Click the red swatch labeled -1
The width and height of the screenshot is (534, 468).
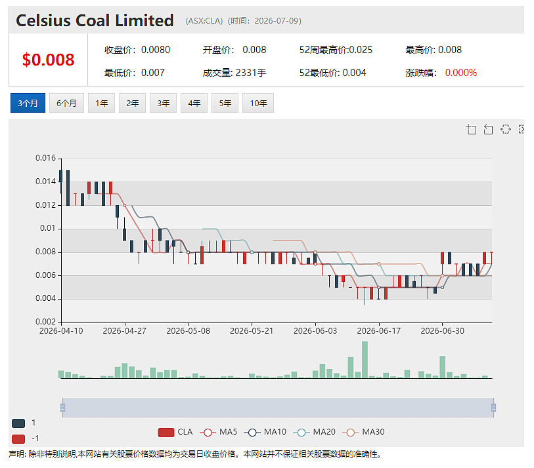pyautogui.click(x=18, y=439)
